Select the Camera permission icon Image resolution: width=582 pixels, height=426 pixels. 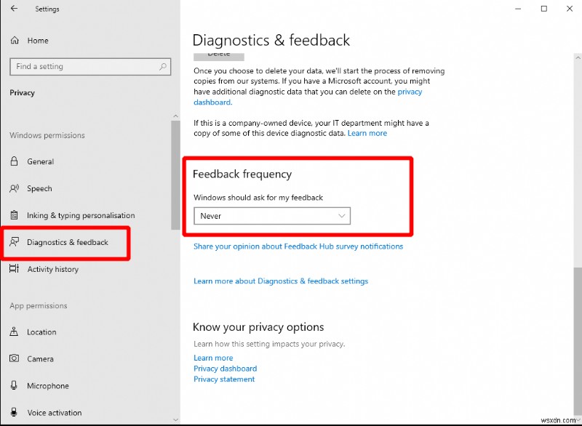tap(16, 358)
